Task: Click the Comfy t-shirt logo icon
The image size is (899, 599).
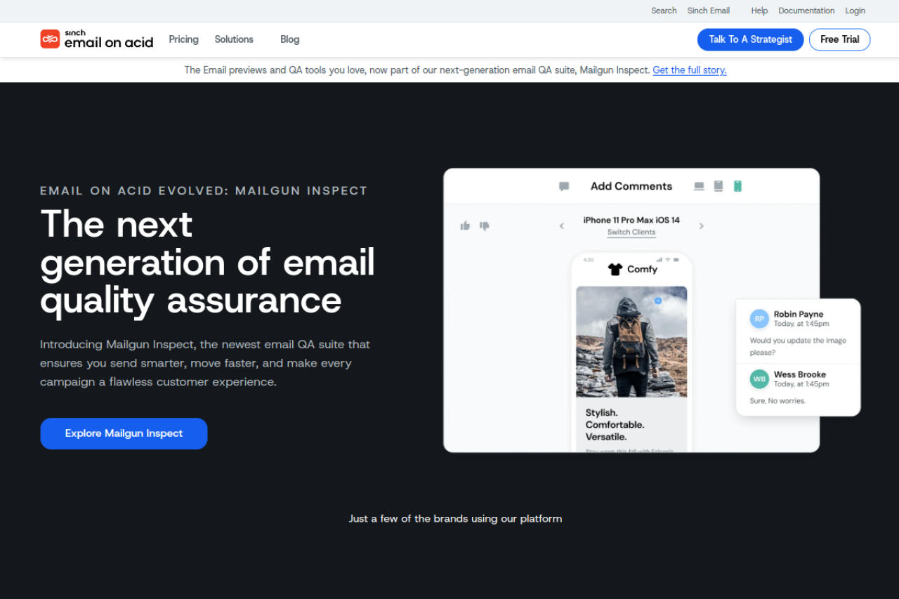Action: 615,269
